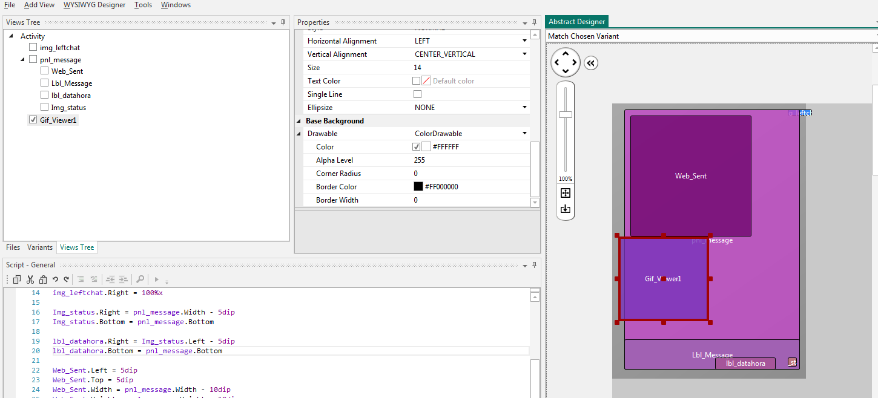878x398 pixels.
Task: Click the Copy icon in the Script toolbar
Action: 17,279
